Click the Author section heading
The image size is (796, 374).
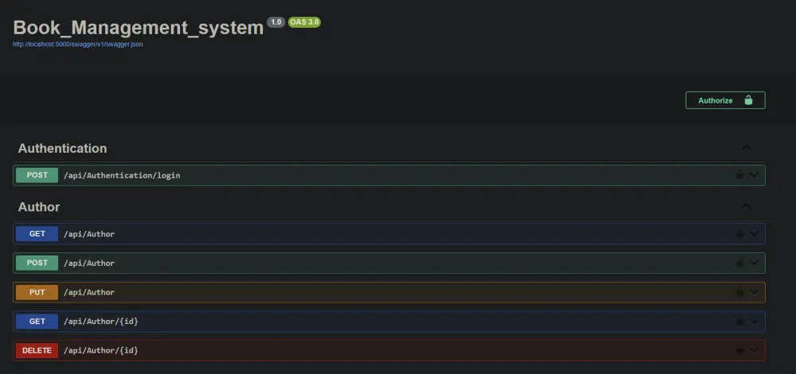pyautogui.click(x=39, y=207)
